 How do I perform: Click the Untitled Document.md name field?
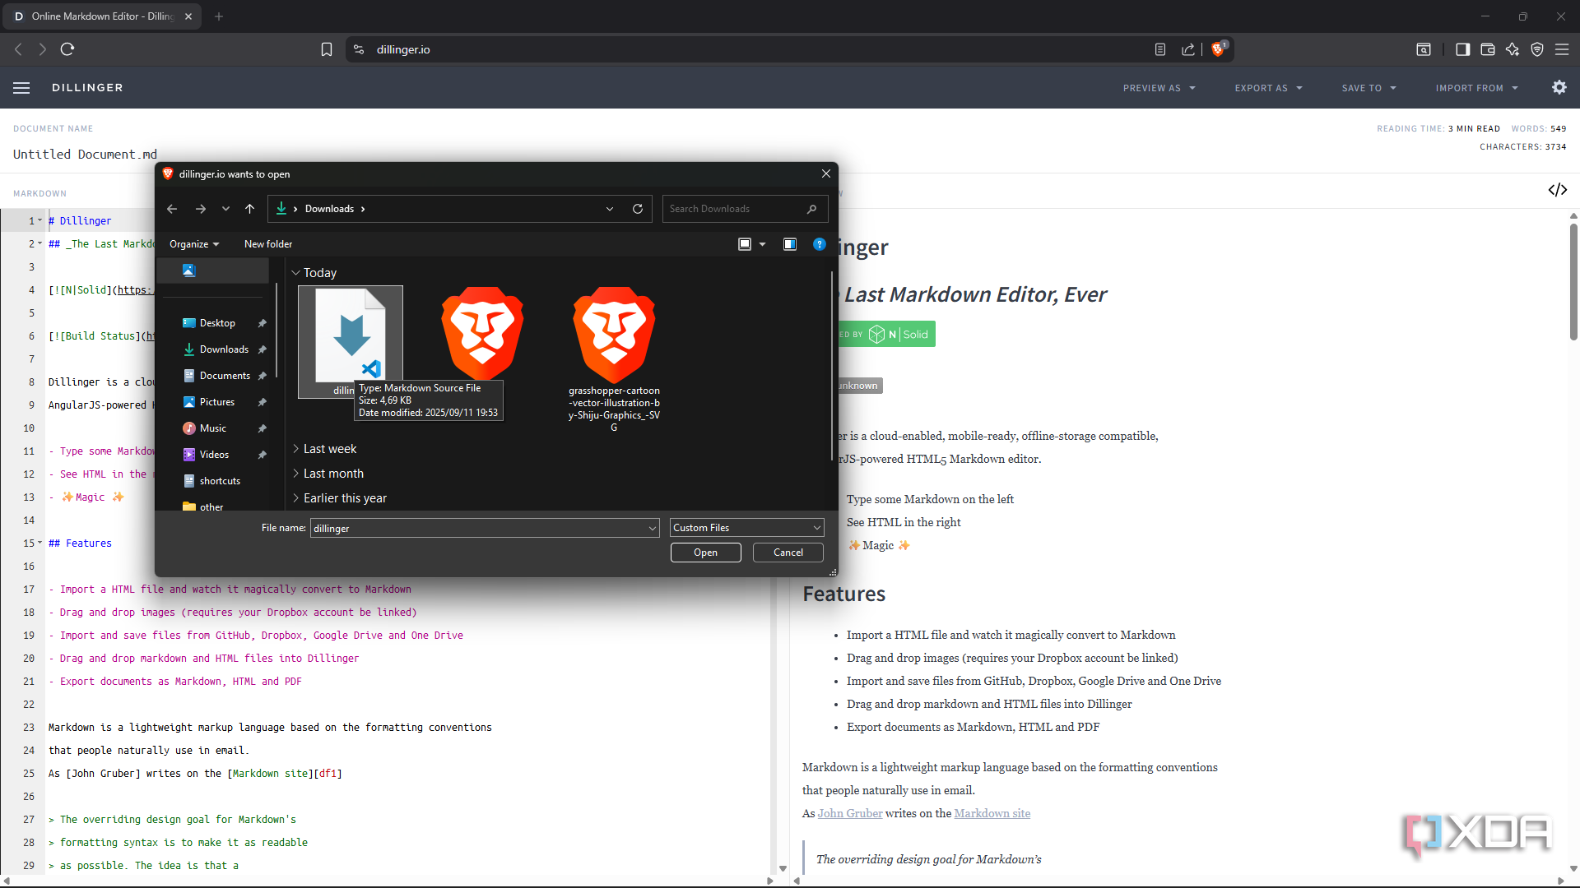(85, 155)
